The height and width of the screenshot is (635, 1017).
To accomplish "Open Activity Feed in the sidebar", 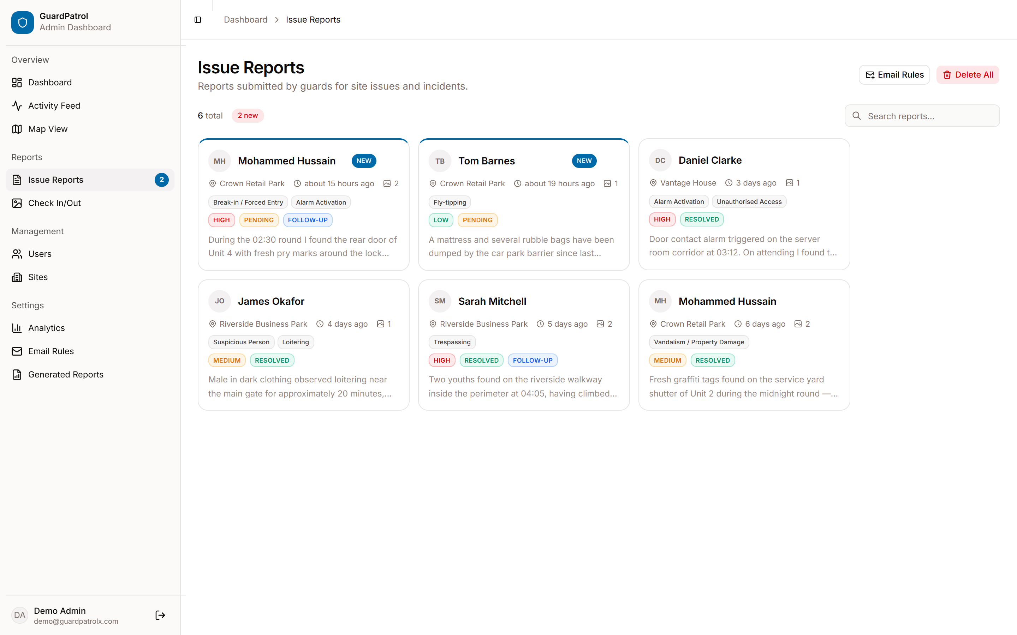I will pyautogui.click(x=90, y=106).
